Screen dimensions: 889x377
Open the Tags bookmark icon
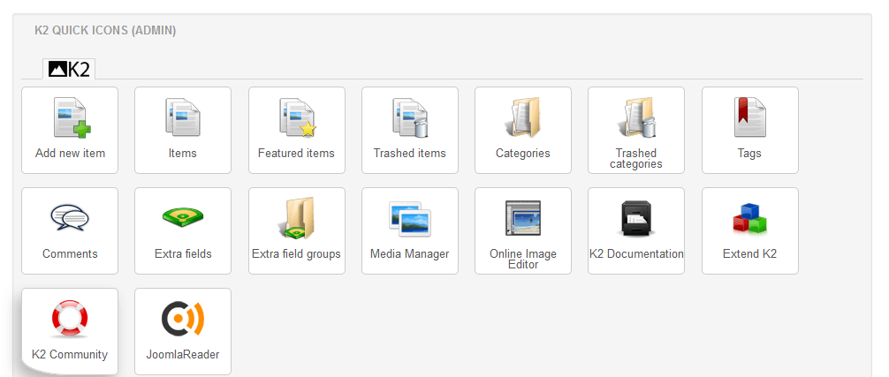point(750,130)
